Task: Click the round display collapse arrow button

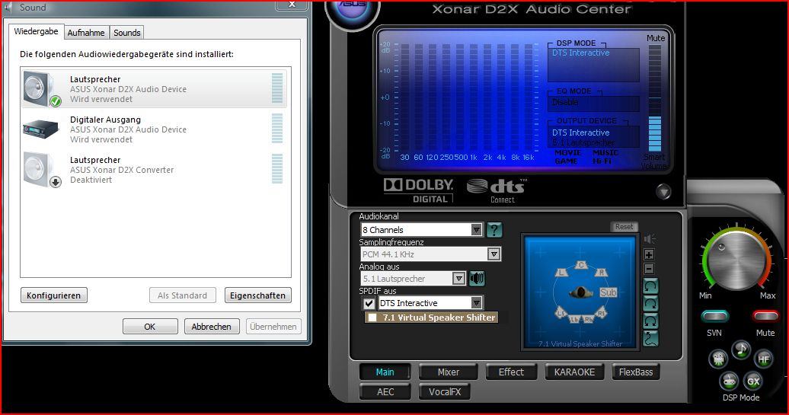Action: pos(663,191)
